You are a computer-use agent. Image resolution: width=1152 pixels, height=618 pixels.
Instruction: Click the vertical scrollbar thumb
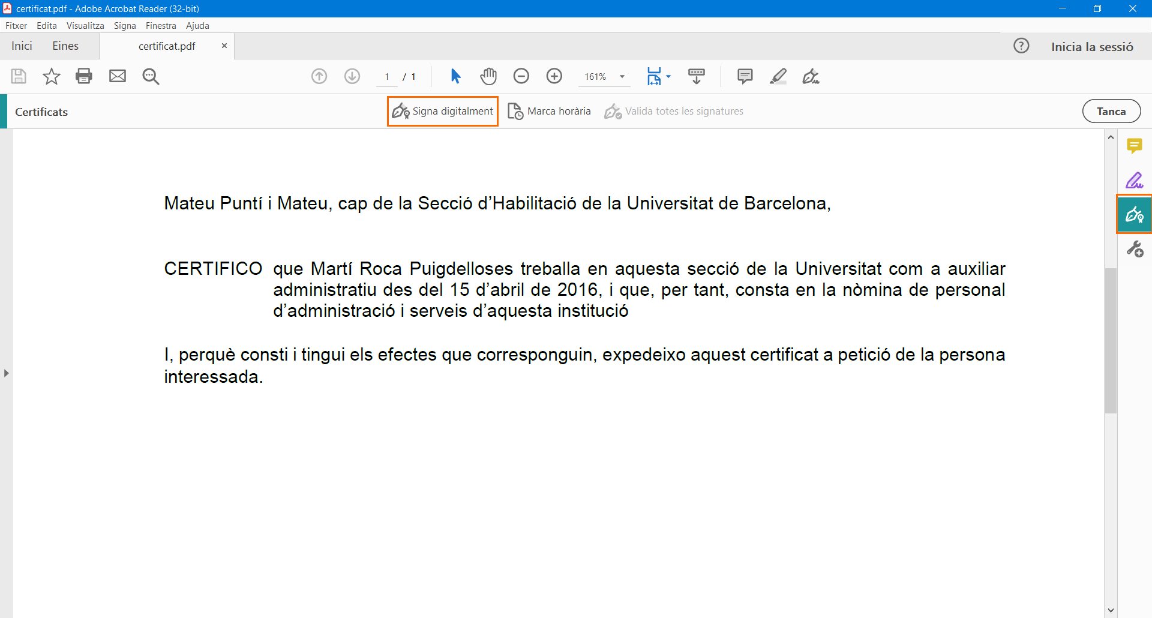click(1111, 340)
